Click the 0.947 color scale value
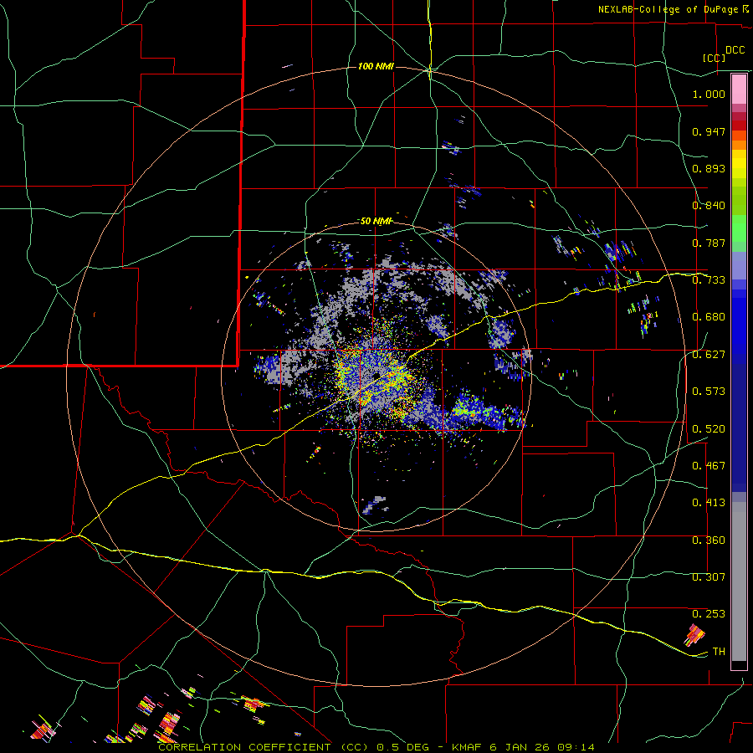The height and width of the screenshot is (753, 753). pos(709,131)
